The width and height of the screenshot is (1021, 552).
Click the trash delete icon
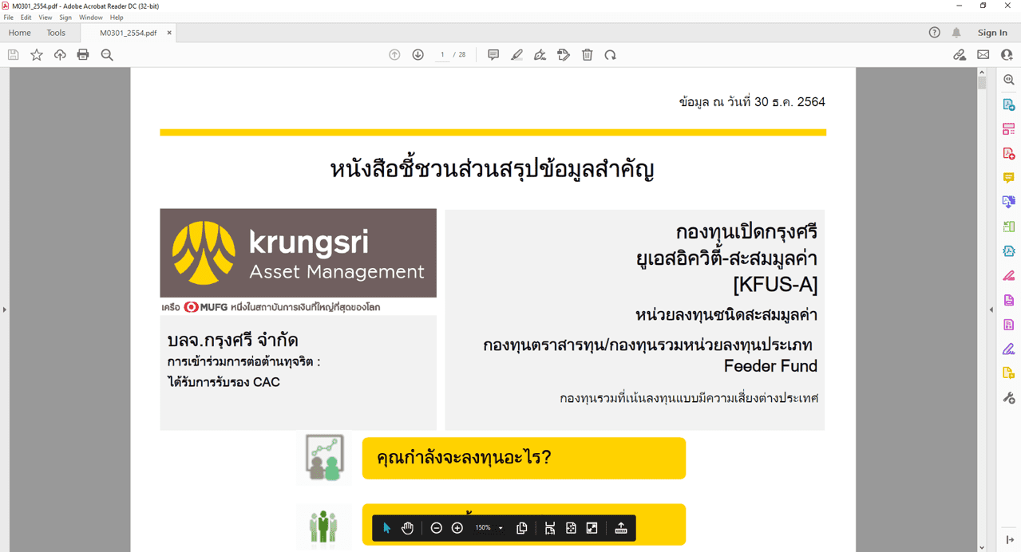tap(587, 54)
